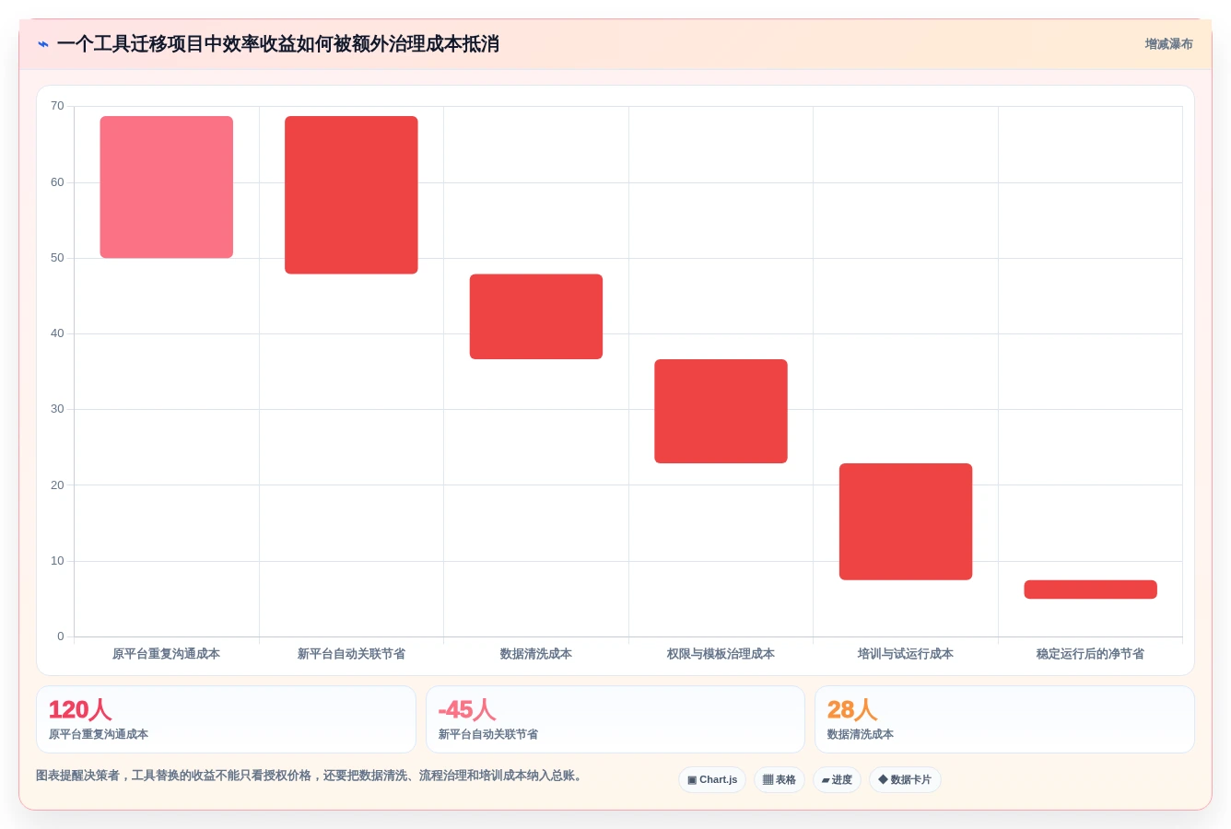1231x829 pixels.
Task: Click the lightning icon beside the title
Action: [x=42, y=44]
